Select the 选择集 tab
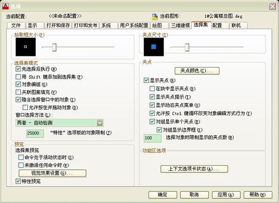The height and width of the screenshot is (203, 279). pyautogui.click(x=201, y=25)
